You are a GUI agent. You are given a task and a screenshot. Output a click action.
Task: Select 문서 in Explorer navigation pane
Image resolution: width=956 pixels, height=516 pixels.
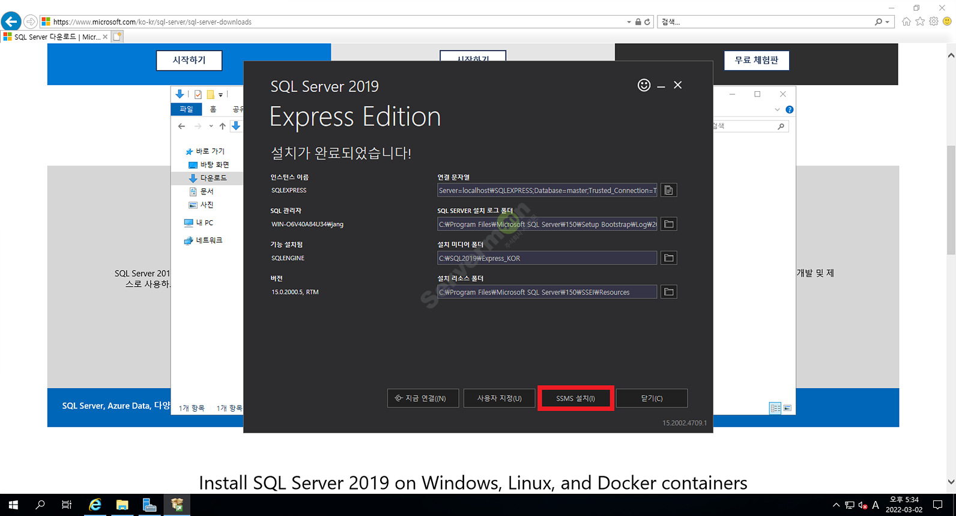click(202, 191)
